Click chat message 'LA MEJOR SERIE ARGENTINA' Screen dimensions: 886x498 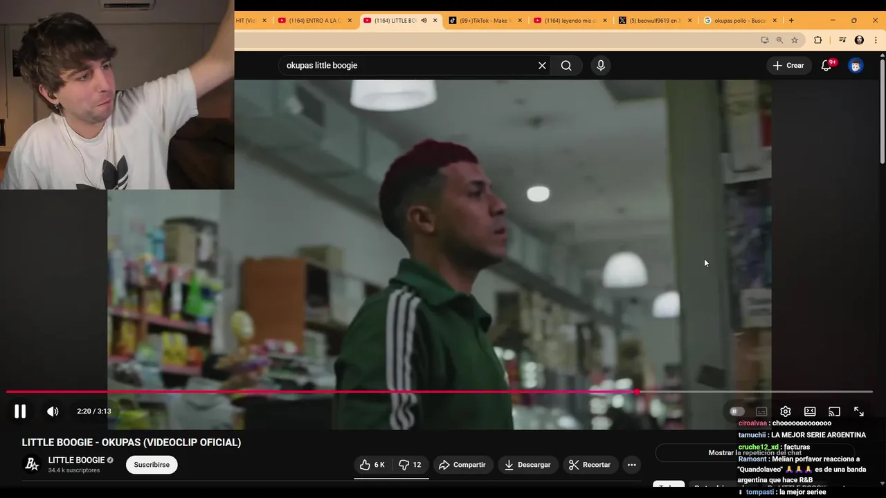tap(818, 435)
